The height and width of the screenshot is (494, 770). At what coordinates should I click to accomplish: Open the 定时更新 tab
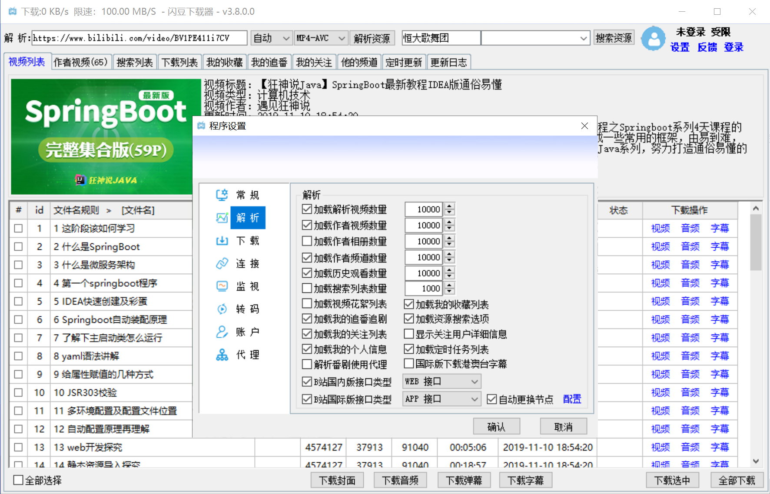(404, 62)
